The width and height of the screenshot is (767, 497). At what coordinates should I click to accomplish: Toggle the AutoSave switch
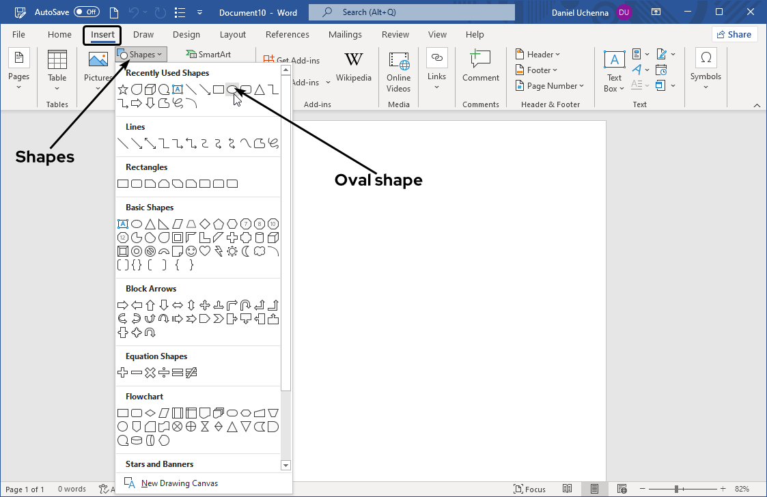point(86,12)
